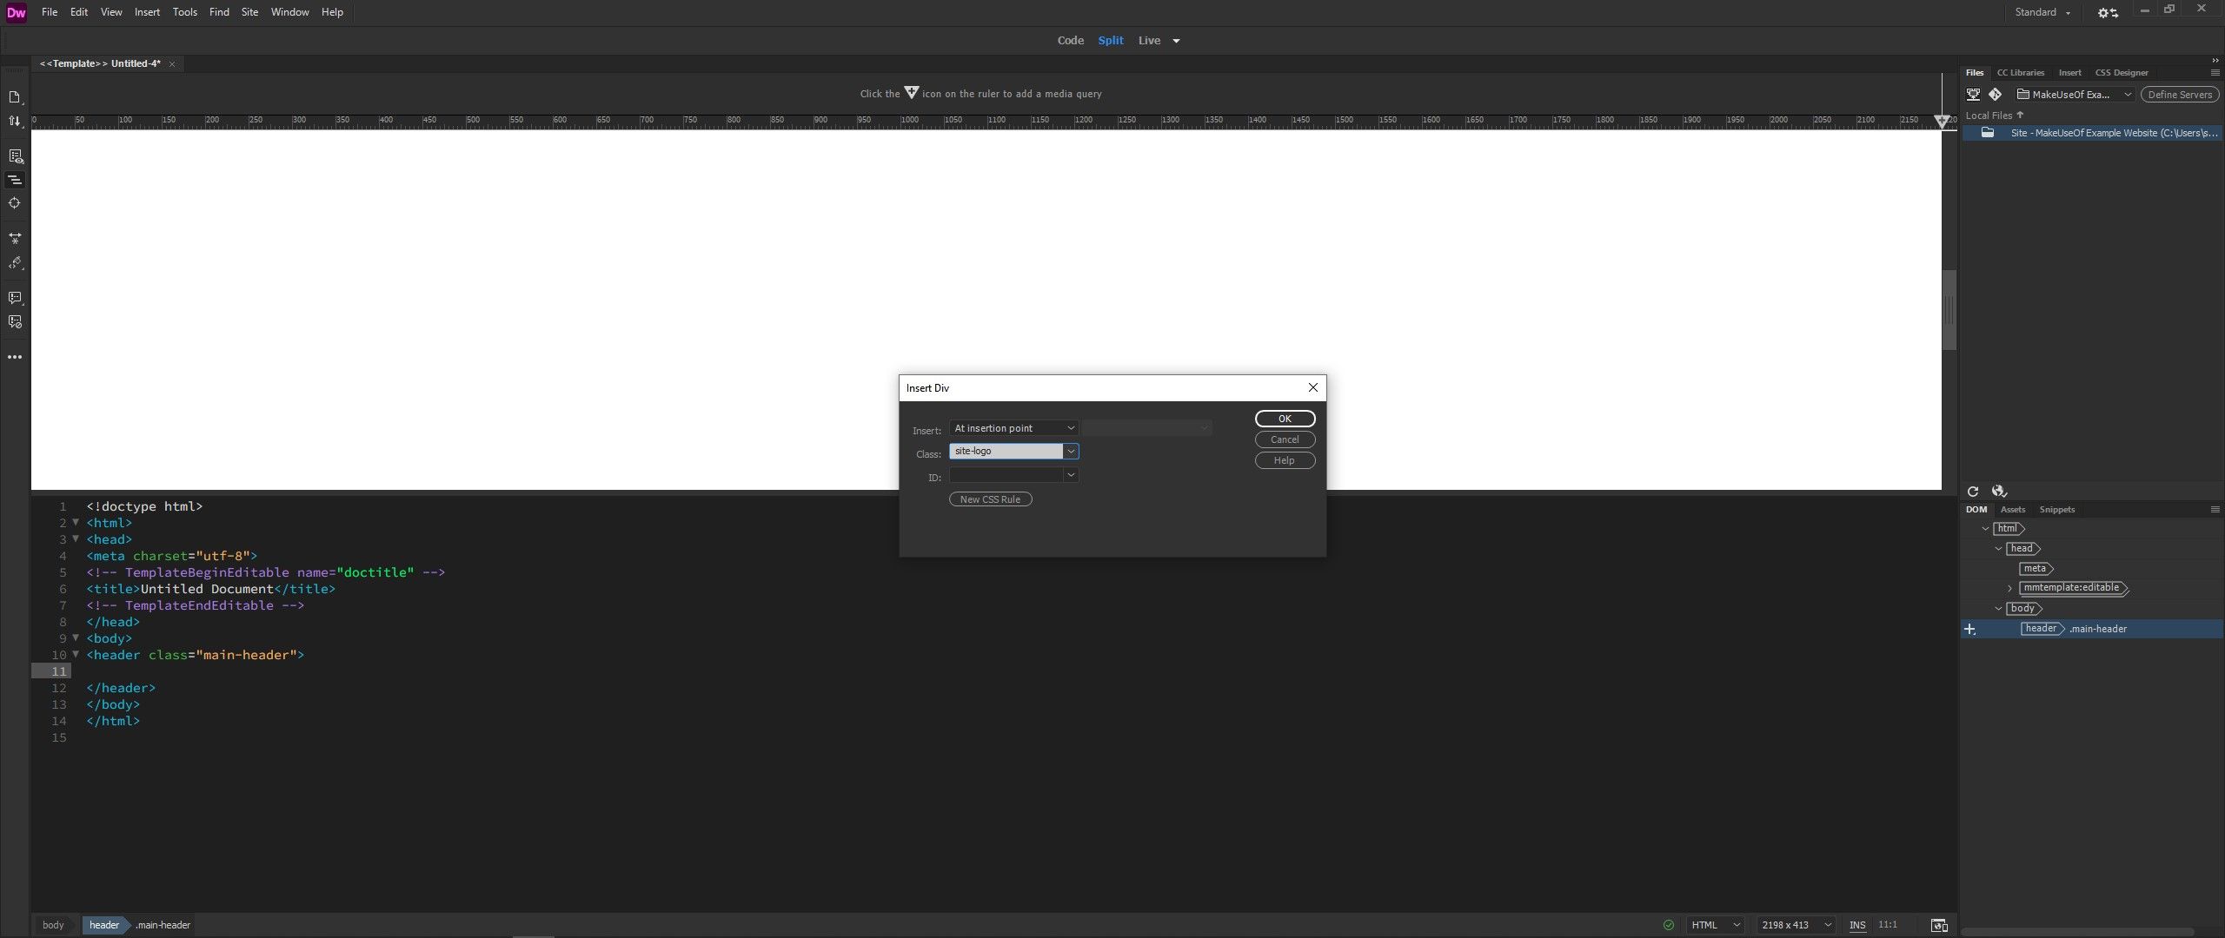Confirm the Insert Div dialog with OK

1285,418
